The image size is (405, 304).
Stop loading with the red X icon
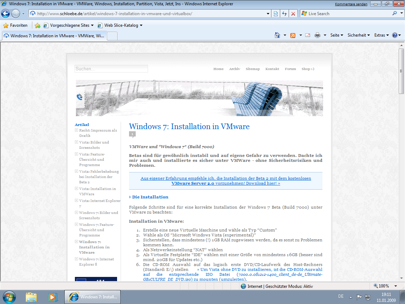click(x=293, y=14)
